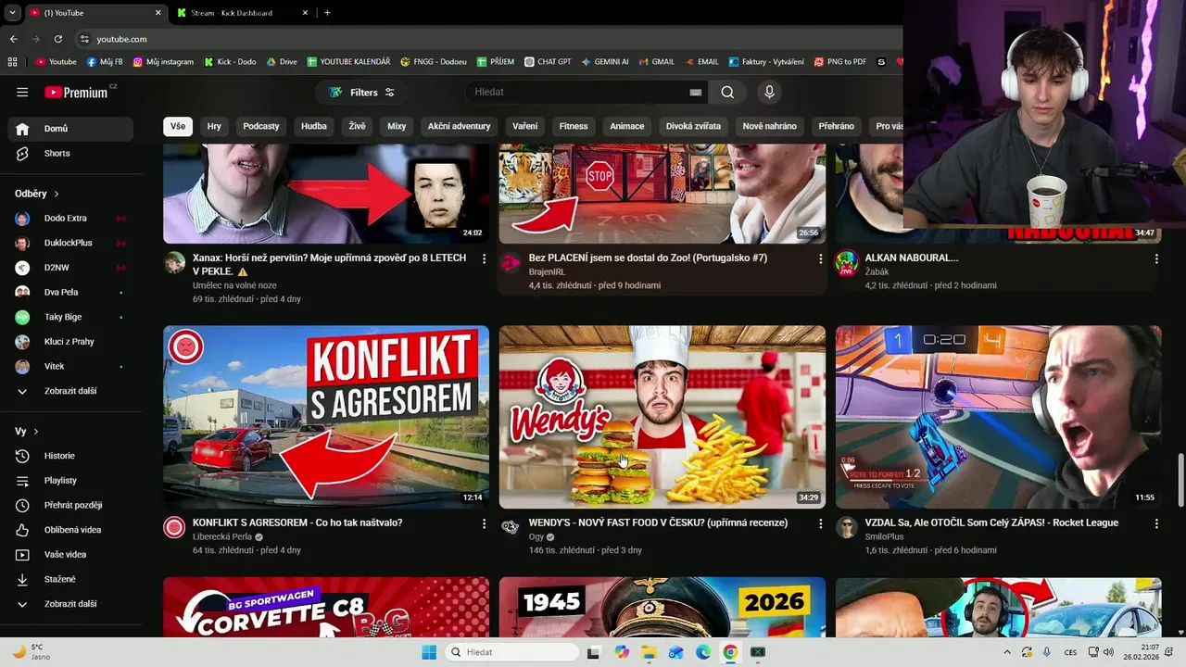Open more options for VZDAL Sa video

1156,523
